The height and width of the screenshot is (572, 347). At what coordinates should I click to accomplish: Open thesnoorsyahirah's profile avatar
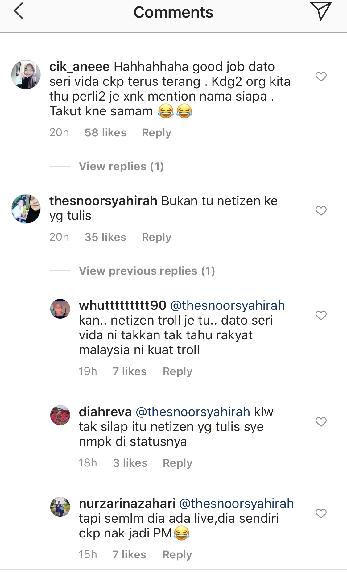pos(26,209)
